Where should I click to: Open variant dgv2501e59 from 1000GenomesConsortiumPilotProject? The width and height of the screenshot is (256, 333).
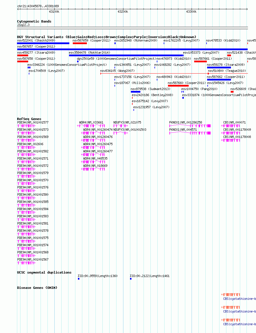tap(116, 59)
